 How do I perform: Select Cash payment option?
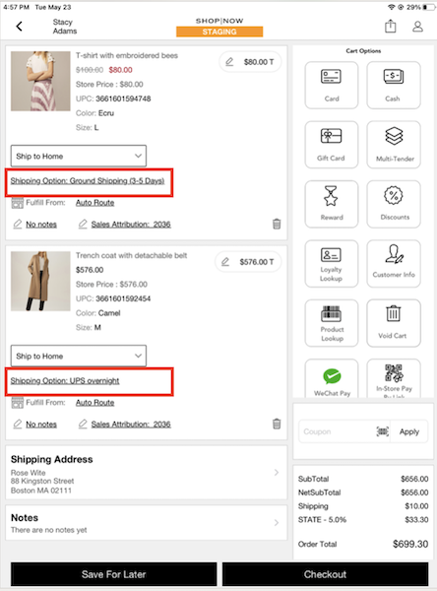coord(394,85)
